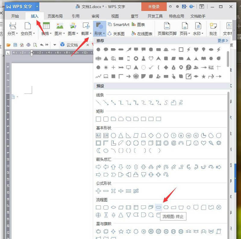The image size is (241, 239).
Task: Open the WPS 文字 application menu dropdown
Action: point(37,6)
